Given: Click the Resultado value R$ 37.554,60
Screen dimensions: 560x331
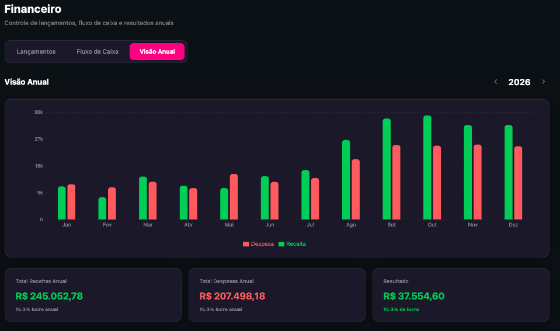Looking at the screenshot, I should [x=414, y=296].
